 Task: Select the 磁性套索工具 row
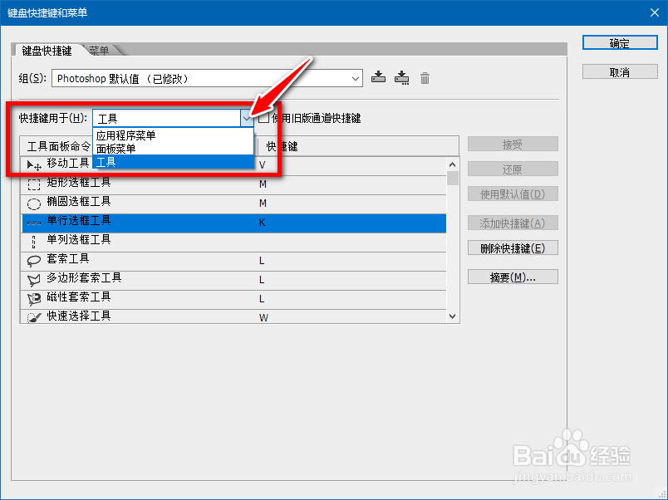pyautogui.click(x=234, y=299)
